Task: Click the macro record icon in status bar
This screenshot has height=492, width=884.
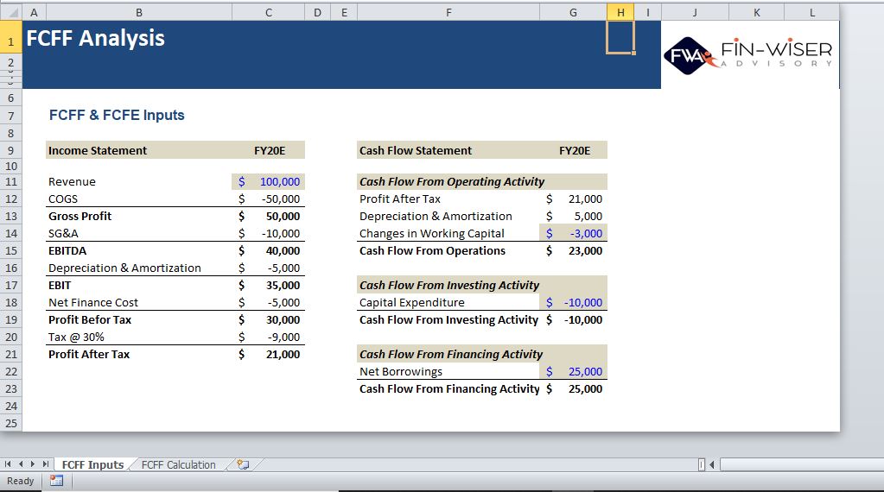Action: (x=56, y=481)
